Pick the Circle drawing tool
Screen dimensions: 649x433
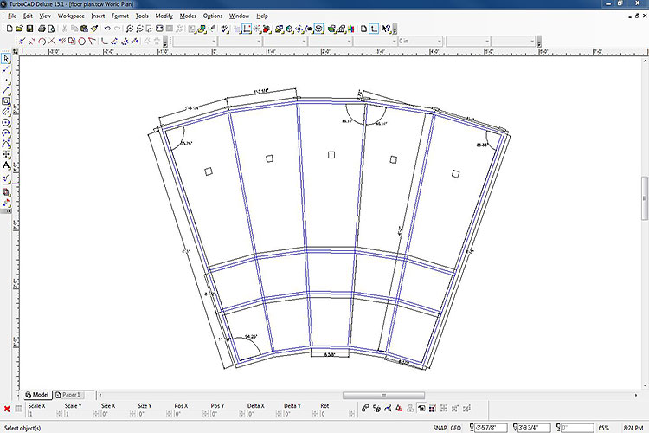click(6, 122)
